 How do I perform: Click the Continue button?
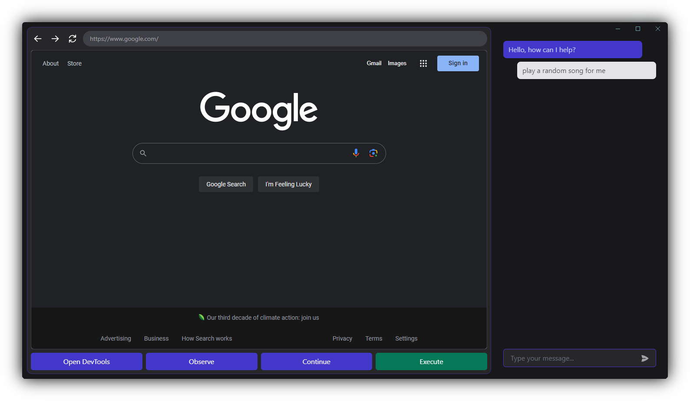pos(317,361)
